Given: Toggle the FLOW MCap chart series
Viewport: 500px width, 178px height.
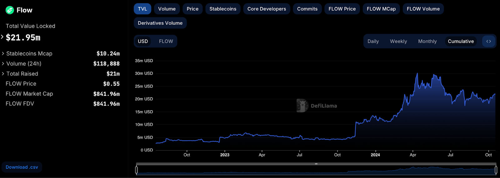Looking at the screenshot, I should point(381,9).
